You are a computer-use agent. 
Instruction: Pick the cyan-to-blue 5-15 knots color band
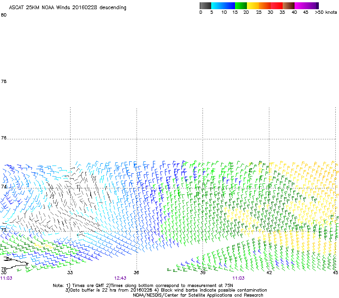point(223,6)
